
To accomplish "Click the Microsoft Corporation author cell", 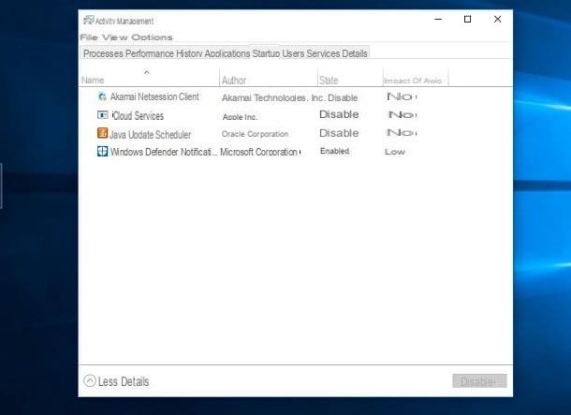I will point(260,152).
